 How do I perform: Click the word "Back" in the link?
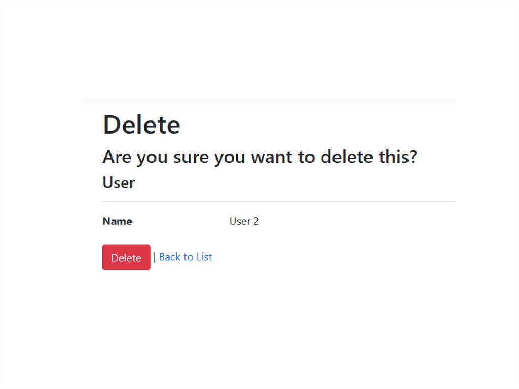tap(170, 257)
